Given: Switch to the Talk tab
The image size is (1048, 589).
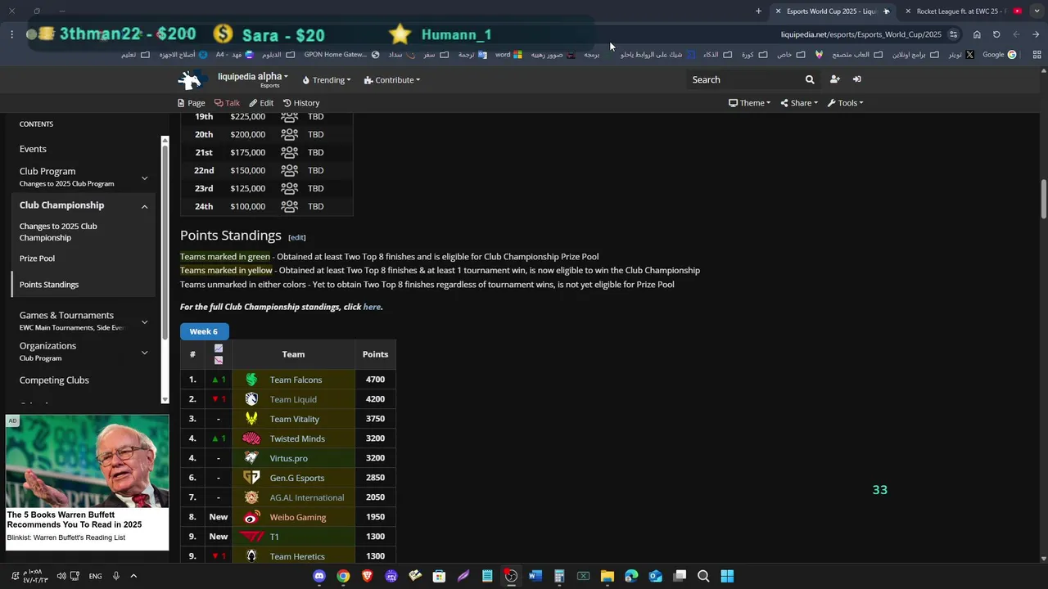Looking at the screenshot, I should click(227, 103).
